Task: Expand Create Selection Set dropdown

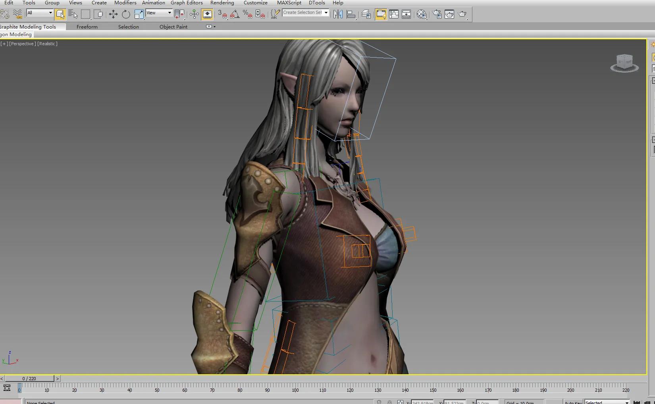Action: pos(326,13)
